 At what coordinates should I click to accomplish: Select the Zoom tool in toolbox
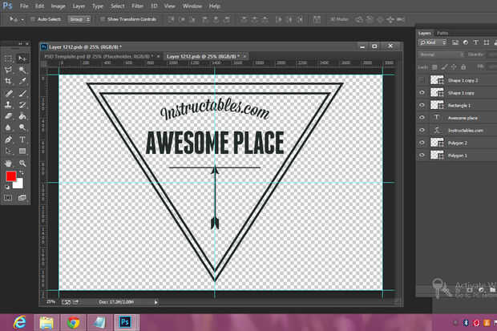pos(22,163)
